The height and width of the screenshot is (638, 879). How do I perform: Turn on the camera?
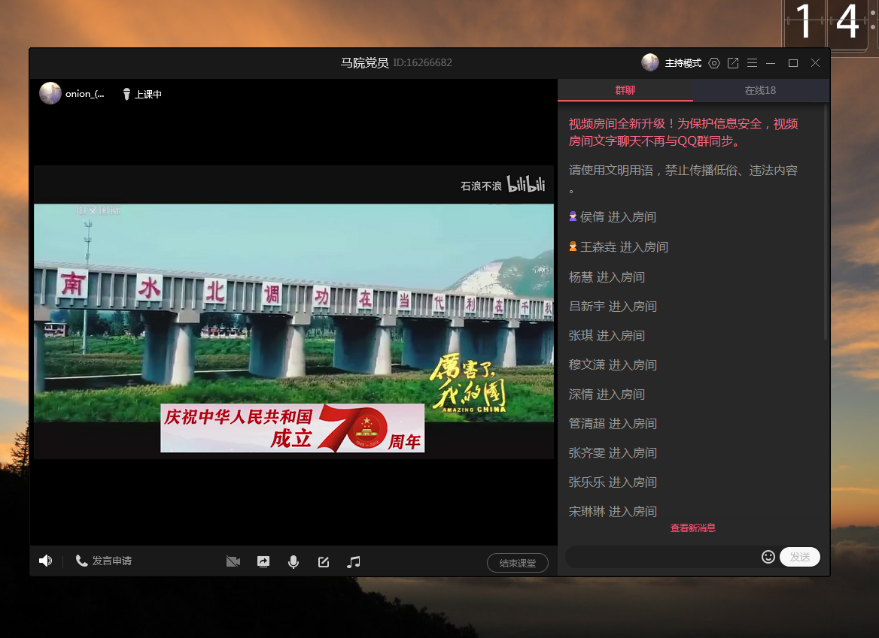[233, 561]
